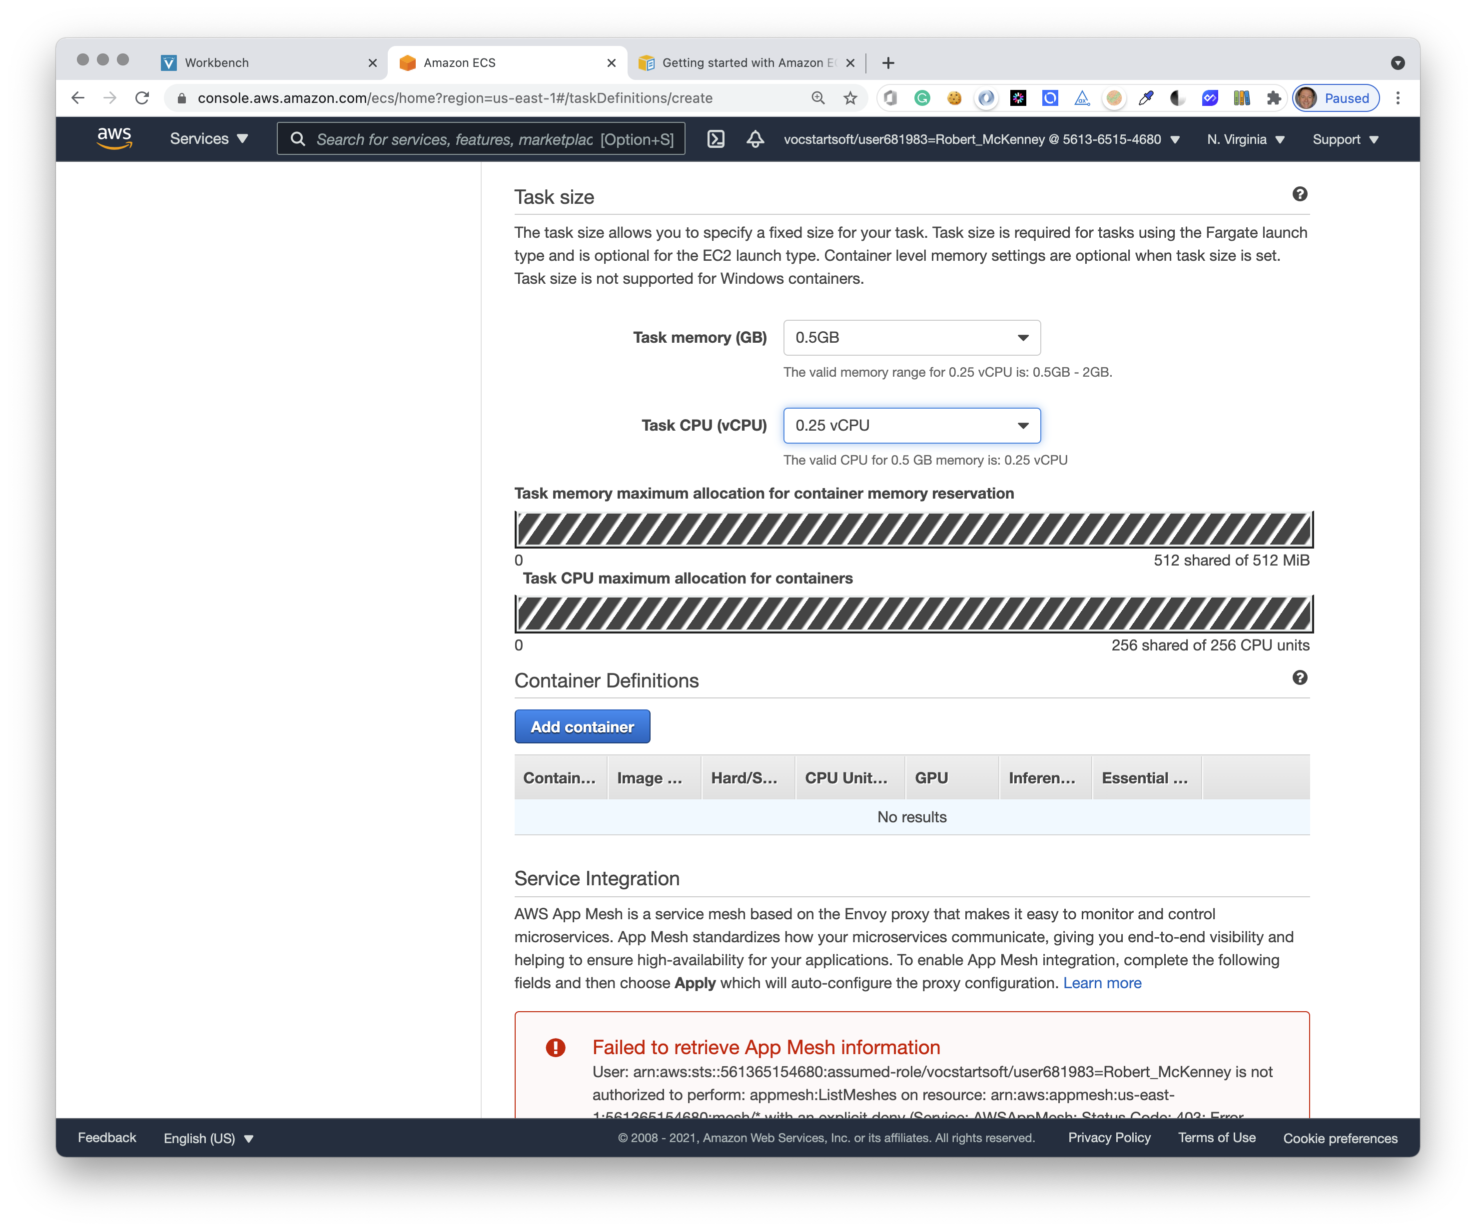Click the Task size help icon
1476x1231 pixels.
click(x=1300, y=195)
